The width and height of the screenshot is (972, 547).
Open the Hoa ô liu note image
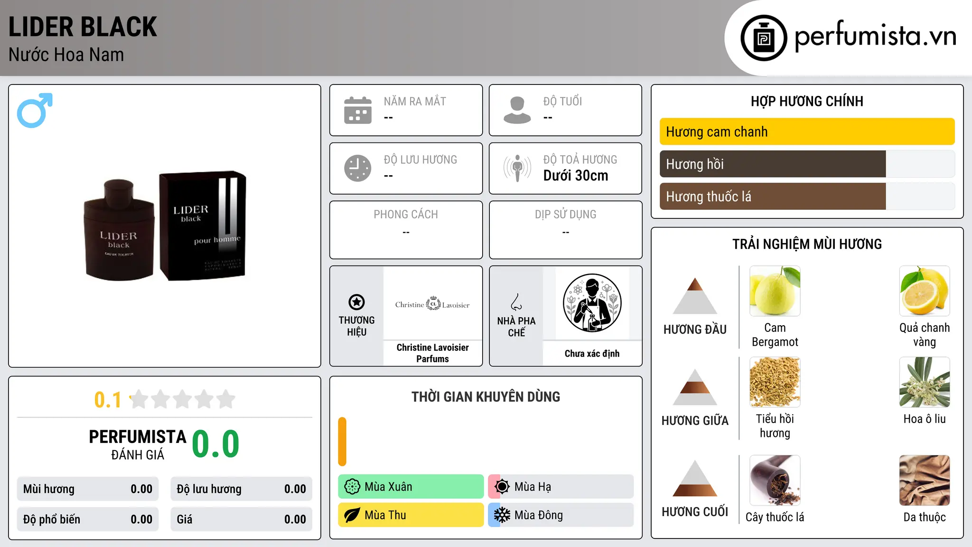[925, 382]
